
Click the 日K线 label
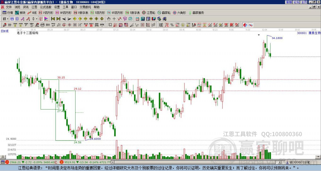click(5, 31)
